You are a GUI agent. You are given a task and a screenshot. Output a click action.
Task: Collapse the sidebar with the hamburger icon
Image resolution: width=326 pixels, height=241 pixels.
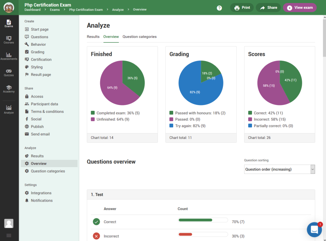click(9, 235)
